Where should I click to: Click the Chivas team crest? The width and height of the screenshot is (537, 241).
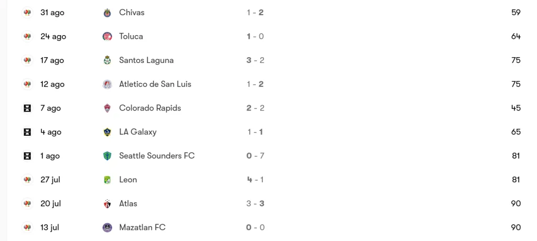(108, 13)
